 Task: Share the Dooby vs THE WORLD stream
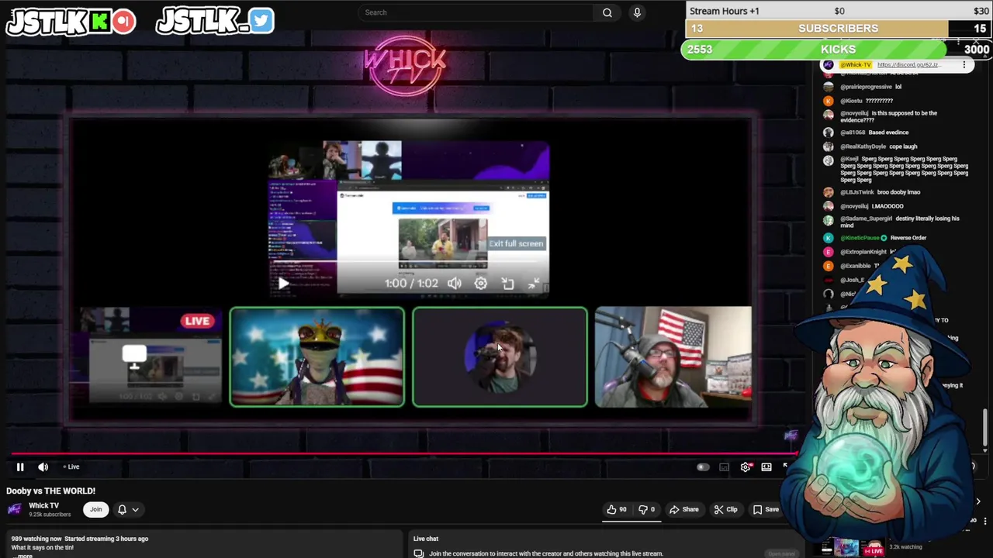click(683, 509)
